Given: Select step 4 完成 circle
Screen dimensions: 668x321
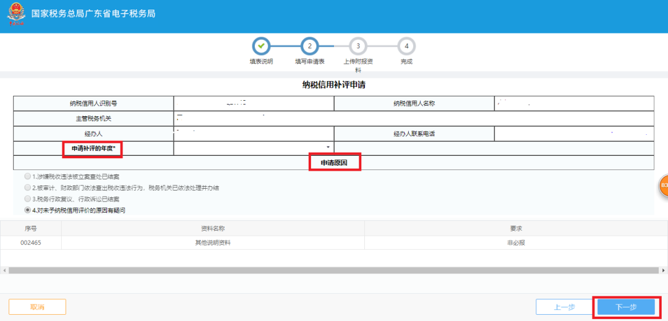Looking at the screenshot, I should click(x=406, y=46).
